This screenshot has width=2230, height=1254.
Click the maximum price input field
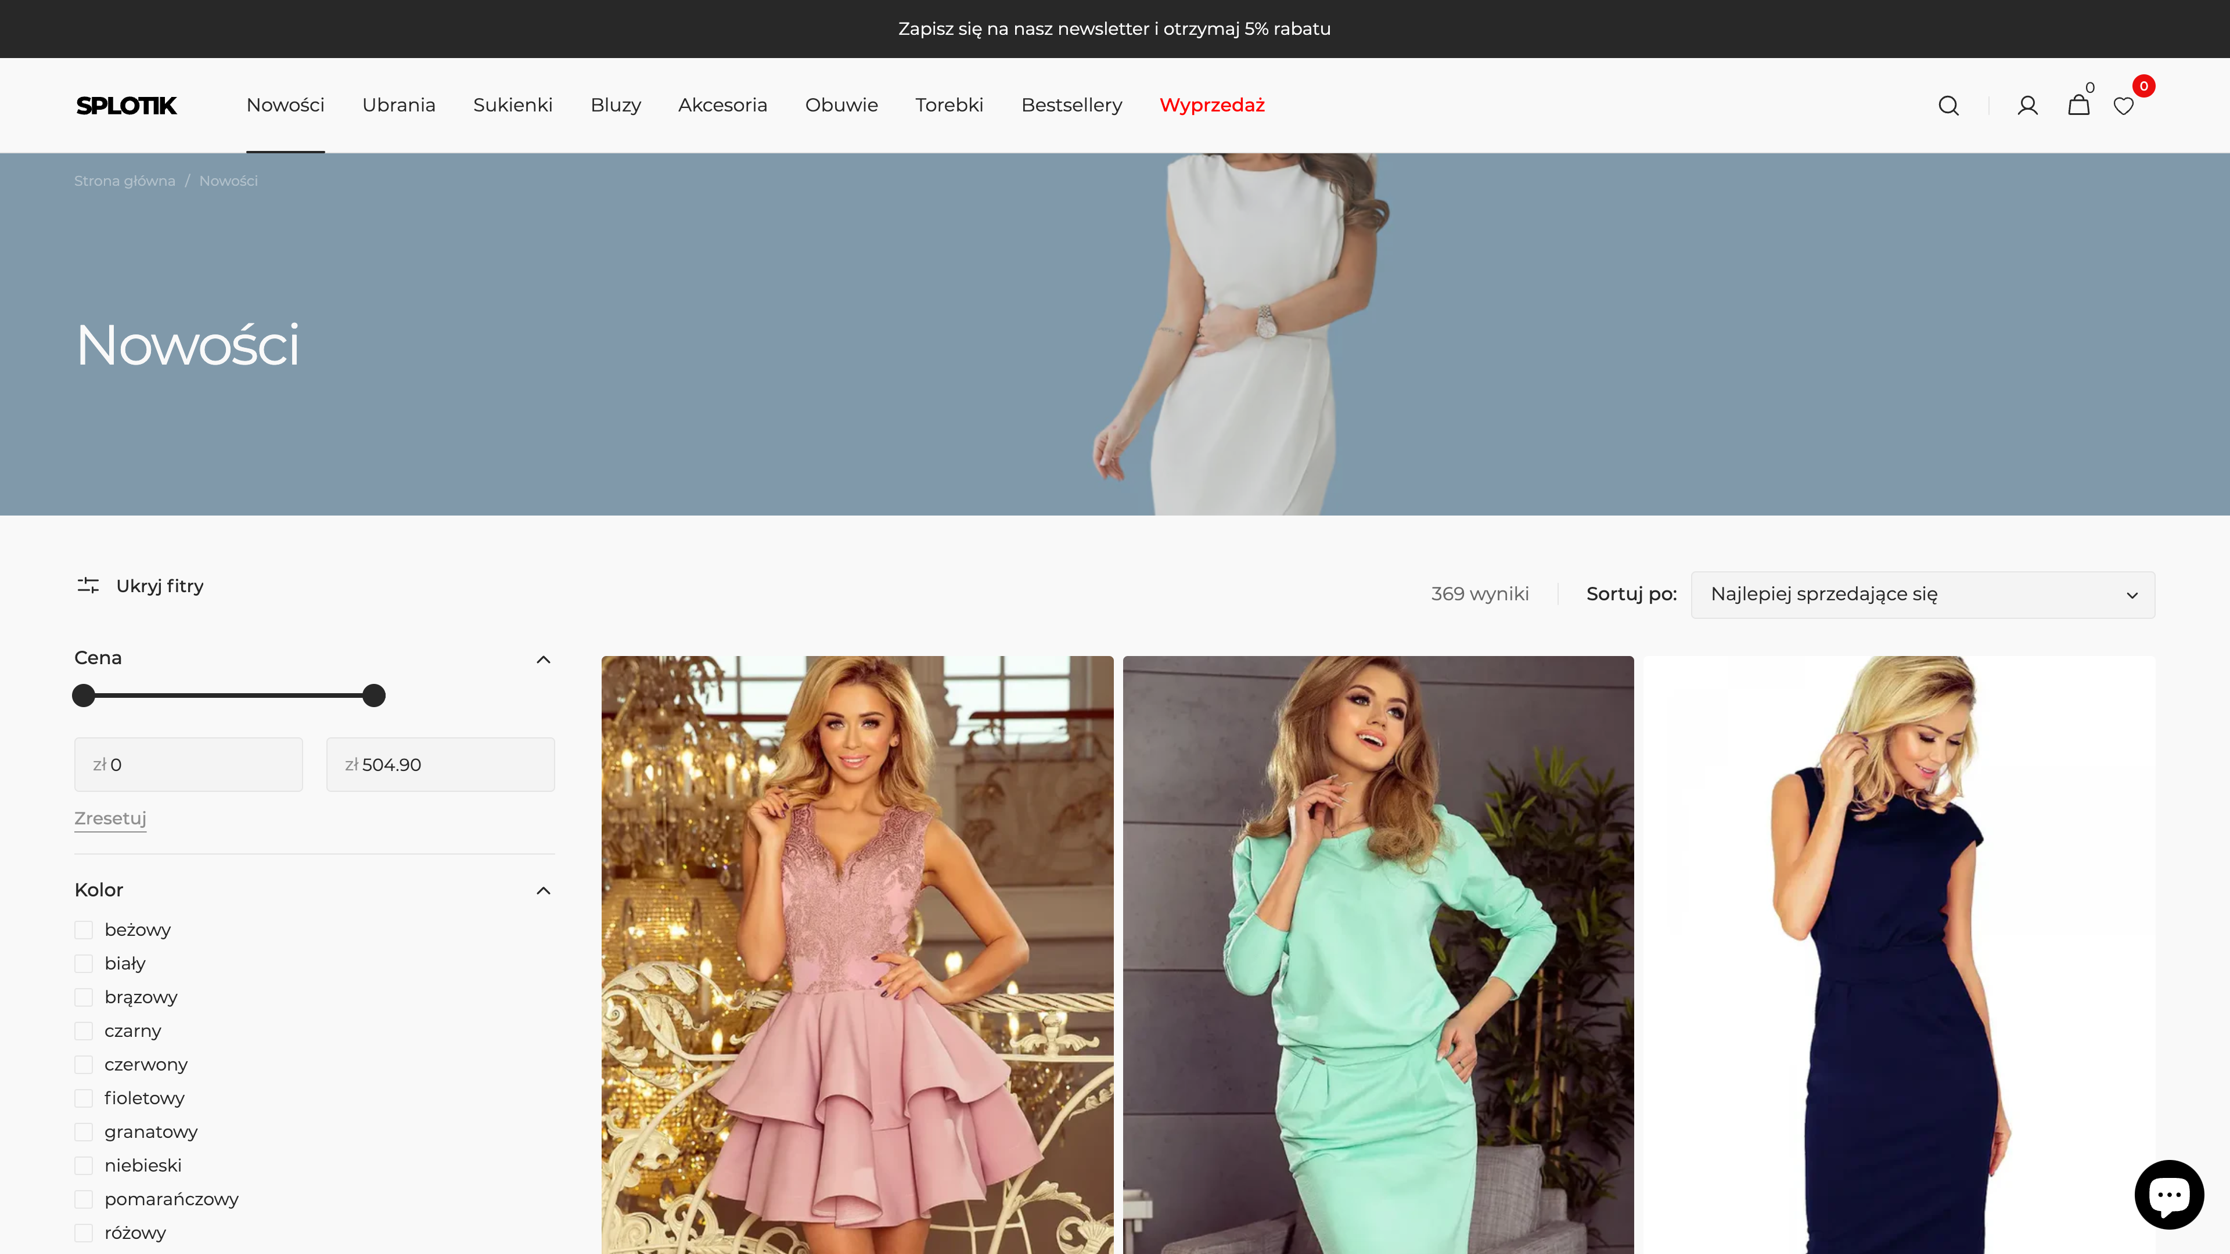(441, 765)
